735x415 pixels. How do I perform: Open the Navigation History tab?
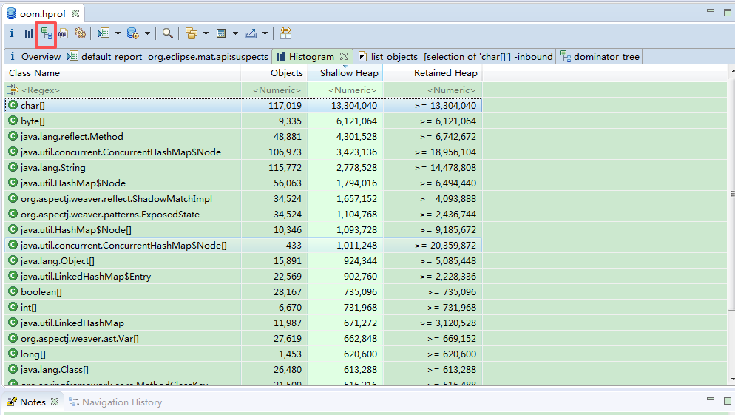pos(115,402)
